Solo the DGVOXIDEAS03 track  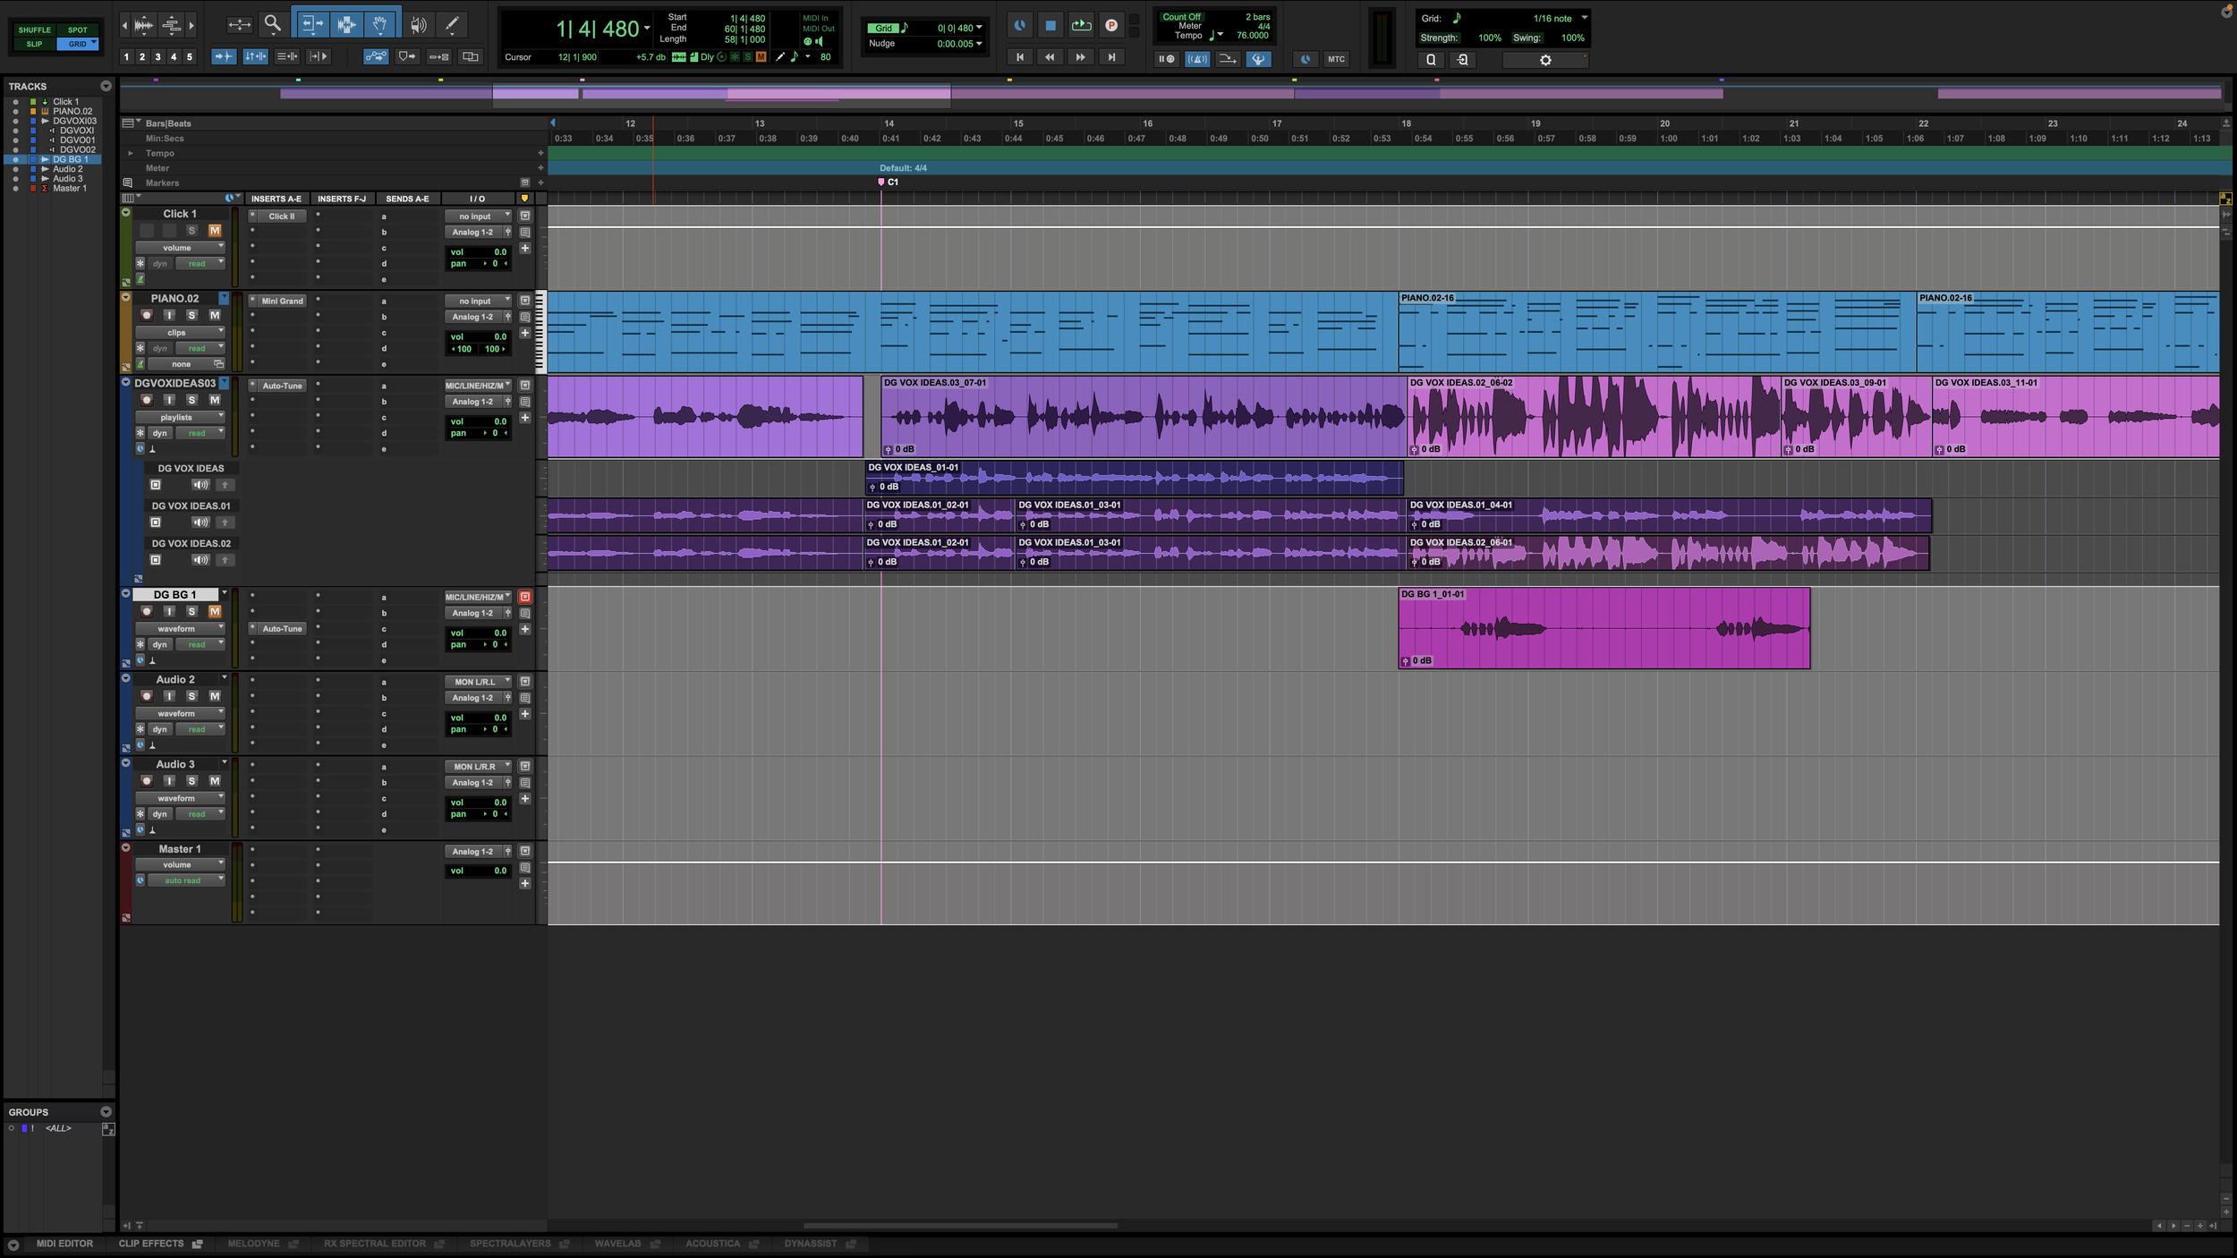(x=191, y=400)
